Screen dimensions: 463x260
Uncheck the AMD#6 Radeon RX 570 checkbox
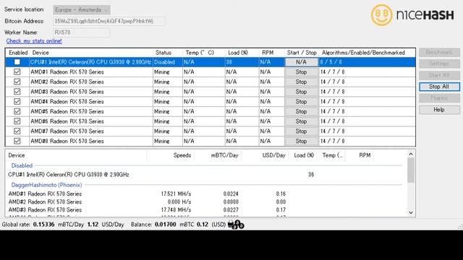(17, 121)
